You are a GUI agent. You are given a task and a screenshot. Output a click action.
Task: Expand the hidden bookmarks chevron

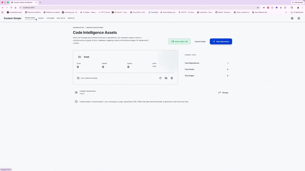tap(286, 12)
